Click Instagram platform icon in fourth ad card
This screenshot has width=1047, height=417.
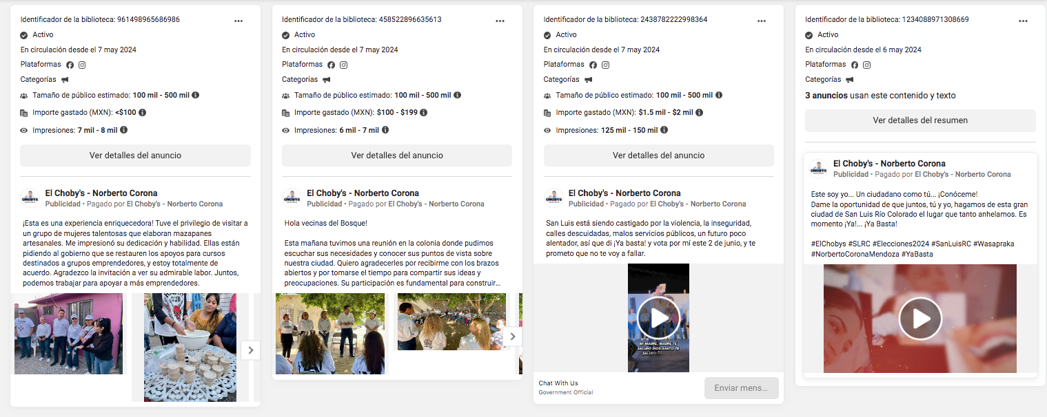[x=867, y=65]
